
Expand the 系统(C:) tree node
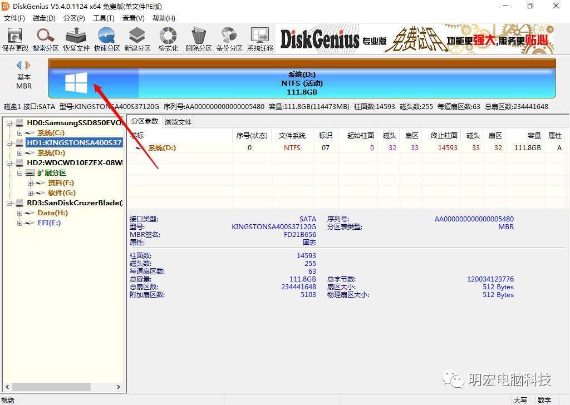pyautogui.click(x=19, y=133)
